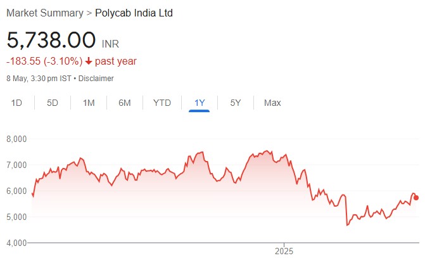This screenshot has width=425, height=258.
Task: Click the Polycab India Ltd title
Action: pos(134,13)
